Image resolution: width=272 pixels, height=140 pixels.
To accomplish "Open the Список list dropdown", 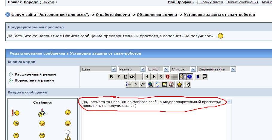I will [183, 69].
